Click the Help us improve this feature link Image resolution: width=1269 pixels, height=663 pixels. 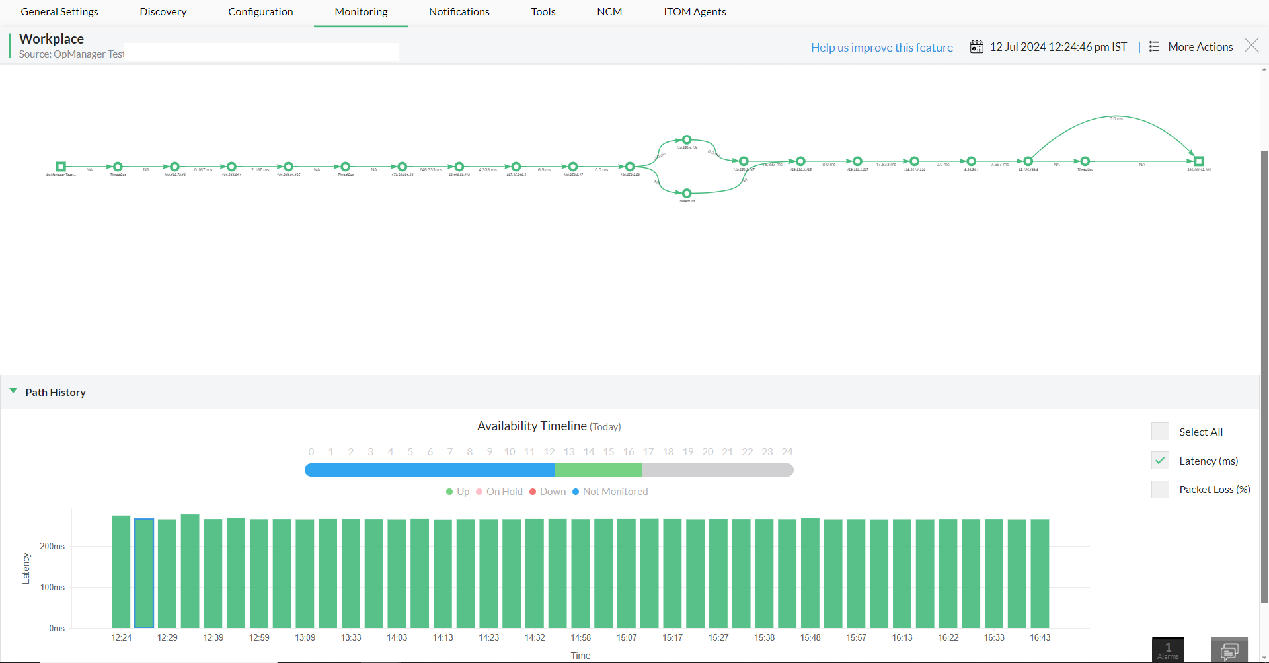tap(881, 47)
